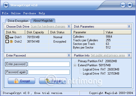This screenshot has height=96, width=136.
Task: Select Logical Drive FAT 32153MB
Action: pos(101,74)
